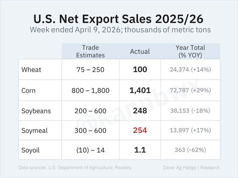Screen dimensions: 238x178
Task: Click the Soyoil row label
Action: pos(31,150)
